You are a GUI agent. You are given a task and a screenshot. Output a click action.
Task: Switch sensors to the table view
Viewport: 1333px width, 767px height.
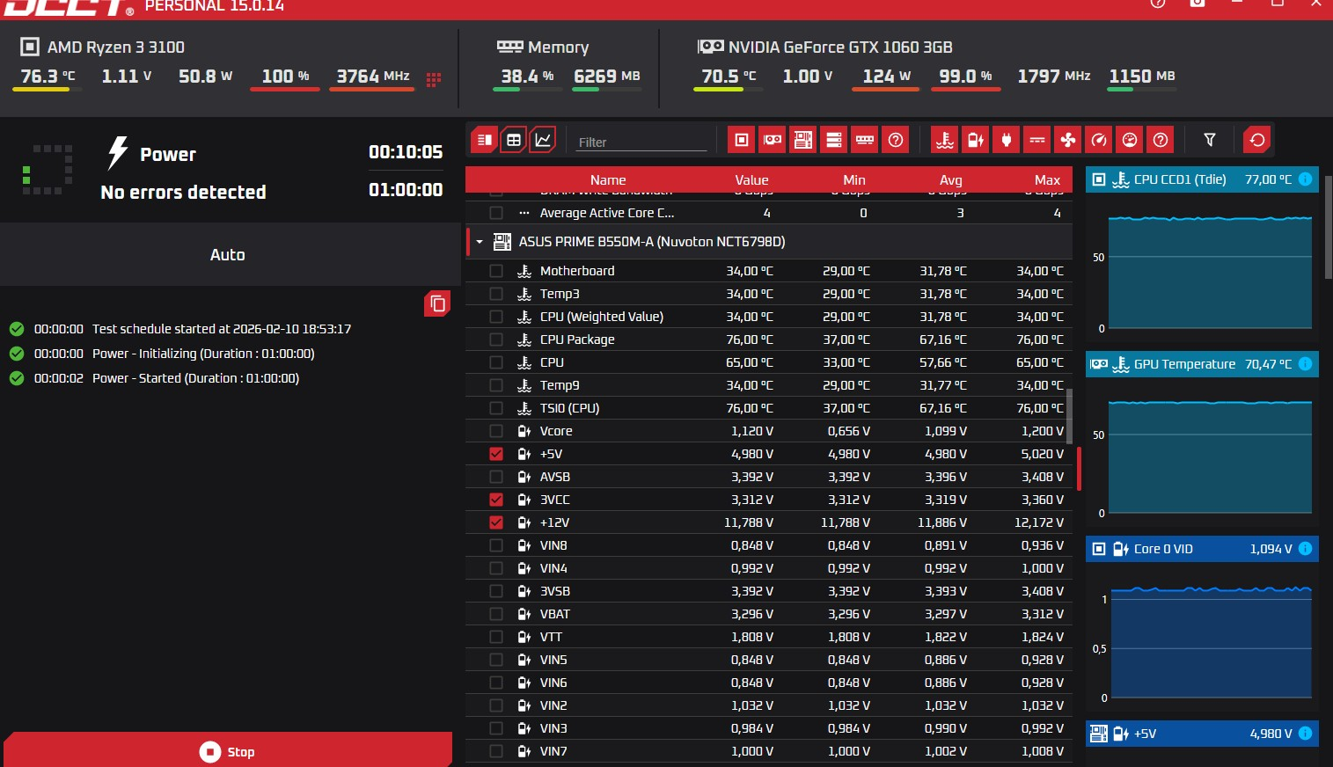(x=514, y=140)
